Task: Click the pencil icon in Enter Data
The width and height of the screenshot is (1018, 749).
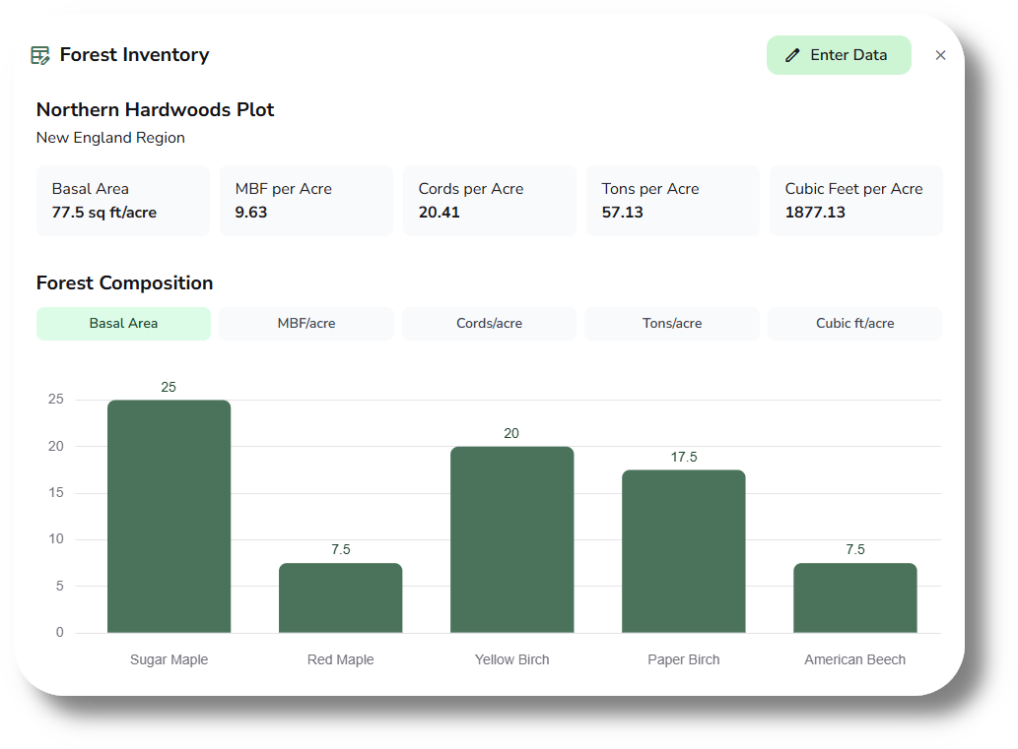Action: coord(792,55)
